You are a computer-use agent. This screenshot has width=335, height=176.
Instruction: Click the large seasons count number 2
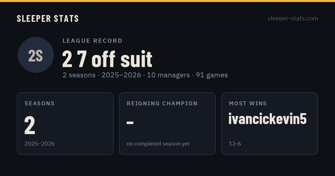click(x=30, y=125)
